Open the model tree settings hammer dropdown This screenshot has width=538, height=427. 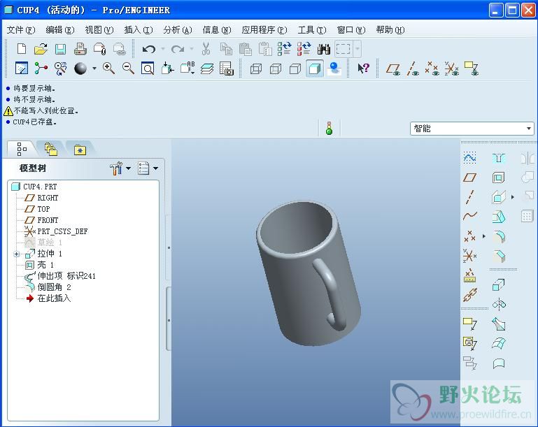(x=128, y=168)
